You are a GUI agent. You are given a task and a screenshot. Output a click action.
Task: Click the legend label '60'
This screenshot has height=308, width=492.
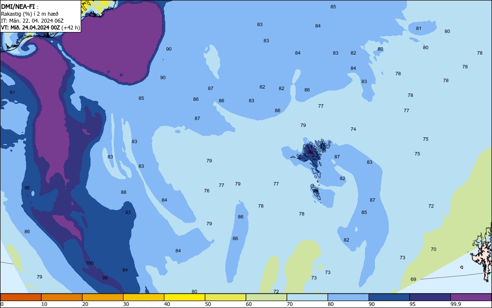pyautogui.click(x=249, y=304)
